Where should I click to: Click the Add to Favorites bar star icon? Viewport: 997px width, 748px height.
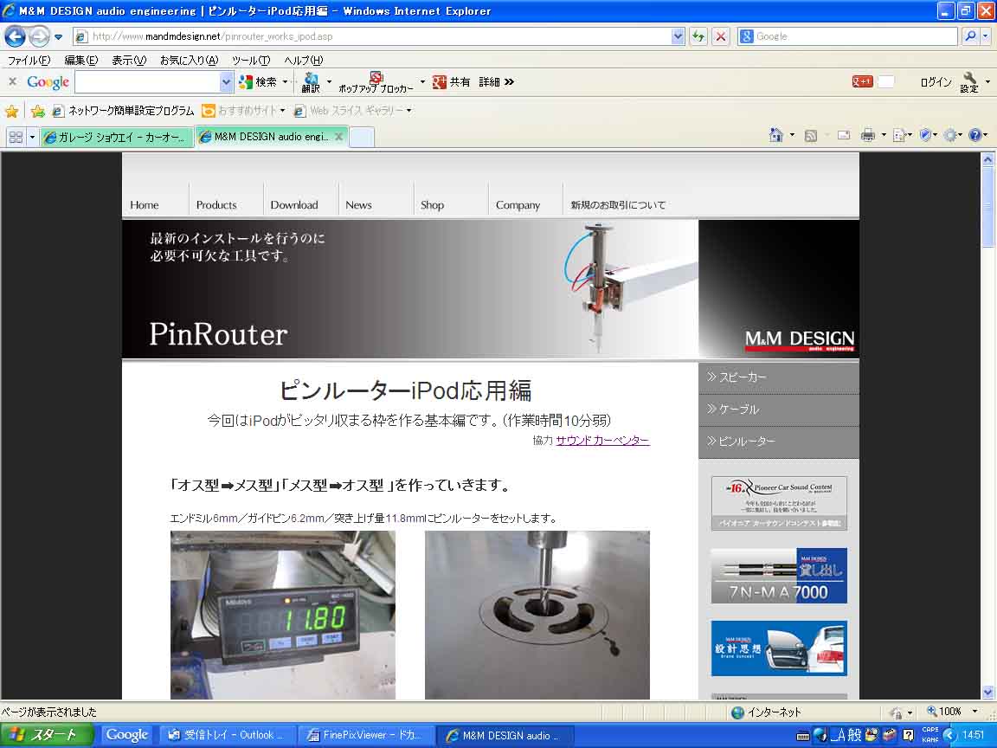point(38,112)
